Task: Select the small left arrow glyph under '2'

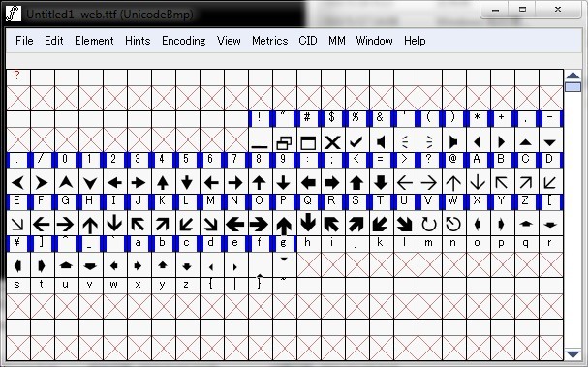Action: (x=114, y=181)
